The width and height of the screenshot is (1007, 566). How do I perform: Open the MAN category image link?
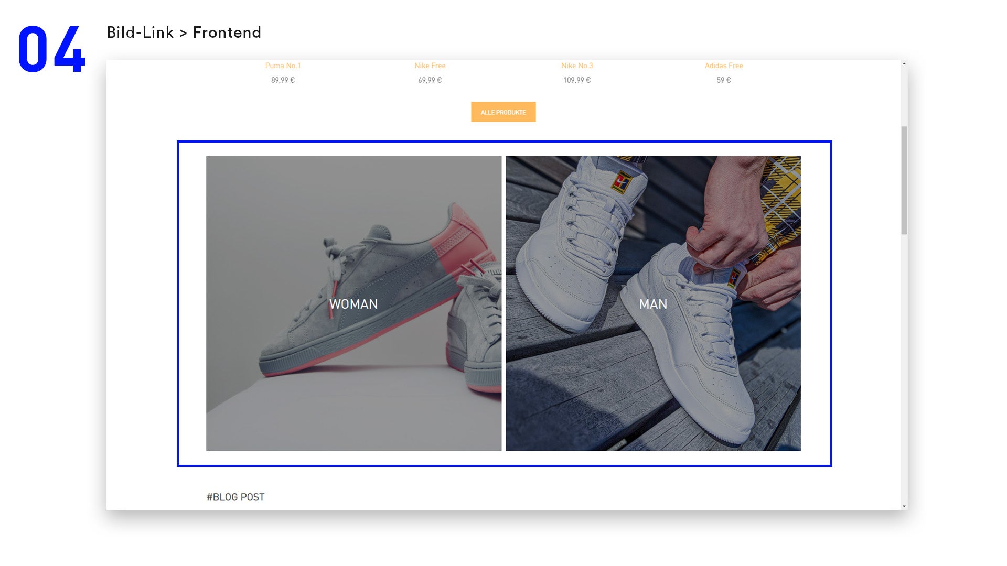coord(653,303)
